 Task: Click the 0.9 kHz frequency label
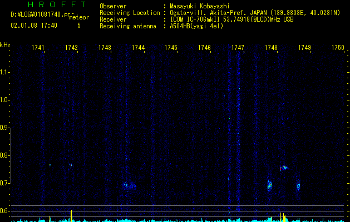tap(4, 128)
